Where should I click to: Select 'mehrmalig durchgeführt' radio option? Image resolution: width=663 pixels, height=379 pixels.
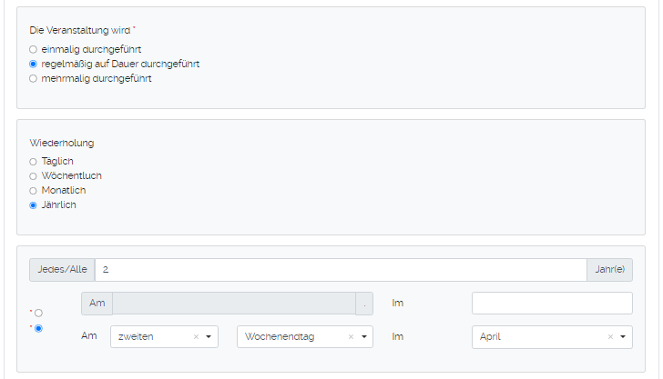(x=34, y=79)
